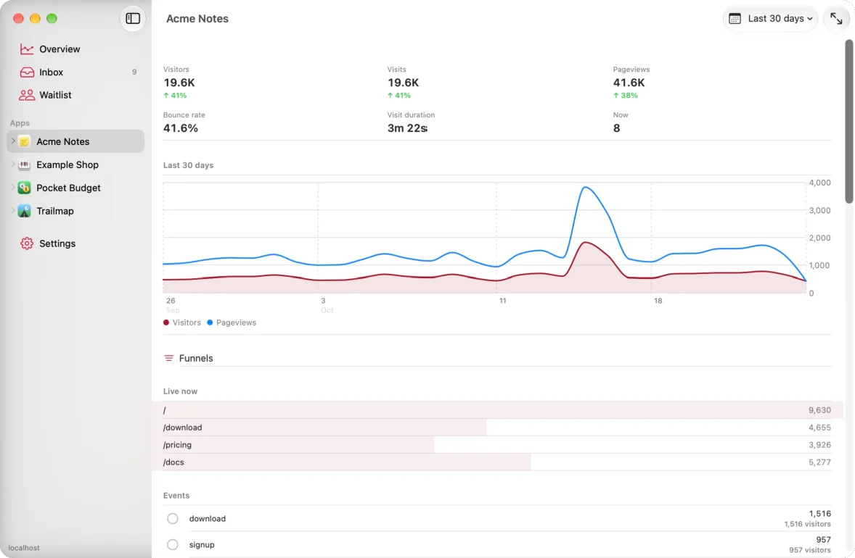855x558 pixels.
Task: Click the 1,516 visitors label
Action: coord(808,524)
